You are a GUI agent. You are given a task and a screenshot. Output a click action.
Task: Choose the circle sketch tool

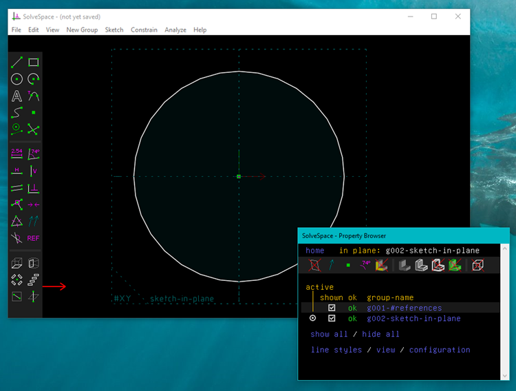(17, 79)
